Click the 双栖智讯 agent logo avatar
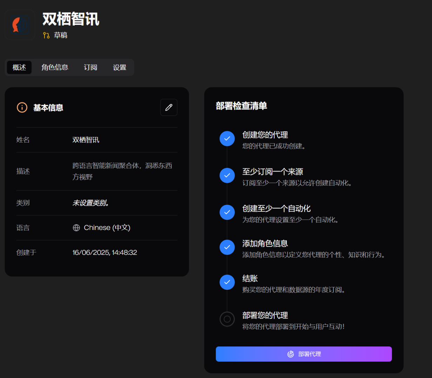Image resolution: width=432 pixels, height=378 pixels. click(20, 25)
